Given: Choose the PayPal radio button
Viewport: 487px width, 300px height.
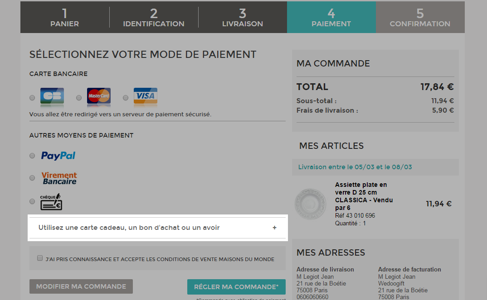Looking at the screenshot, I should [32, 156].
